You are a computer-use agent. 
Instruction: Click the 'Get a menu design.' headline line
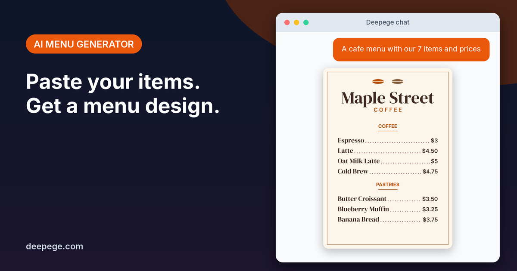123,106
